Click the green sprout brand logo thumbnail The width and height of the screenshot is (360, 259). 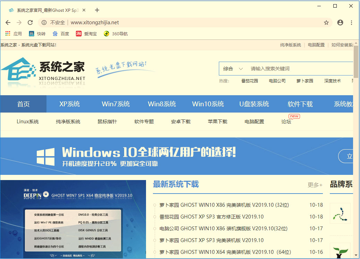[x=340, y=251]
